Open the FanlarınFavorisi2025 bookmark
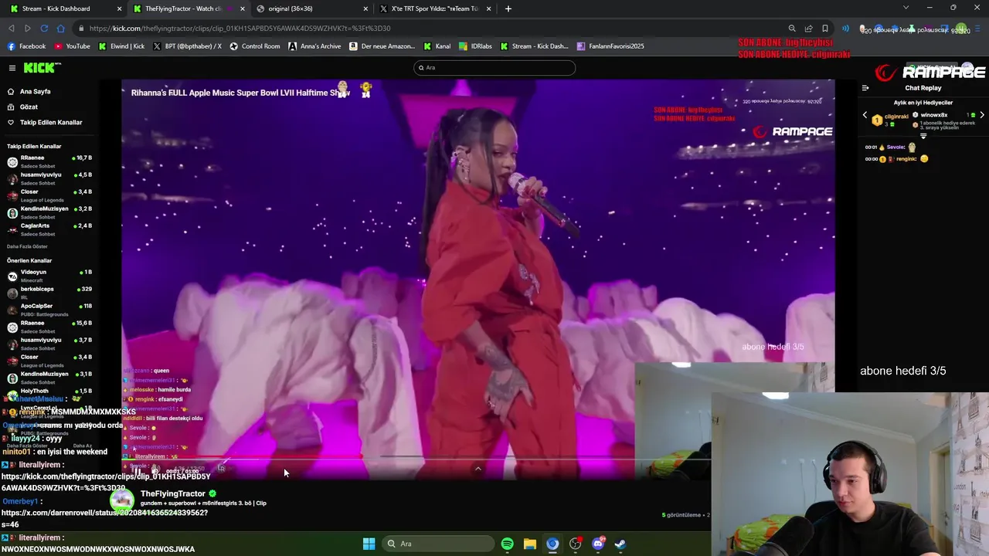The width and height of the screenshot is (989, 556). tap(610, 46)
